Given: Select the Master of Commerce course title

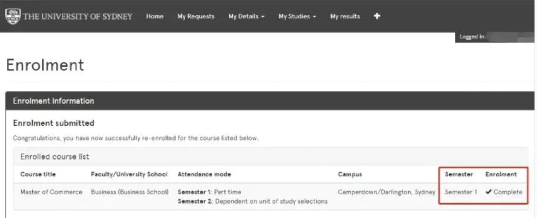Looking at the screenshot, I should pos(51,192).
